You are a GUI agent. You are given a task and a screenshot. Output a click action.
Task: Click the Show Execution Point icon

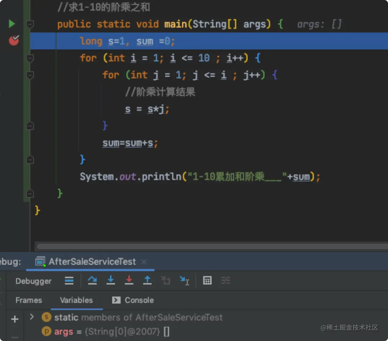pyautogui.click(x=69, y=281)
